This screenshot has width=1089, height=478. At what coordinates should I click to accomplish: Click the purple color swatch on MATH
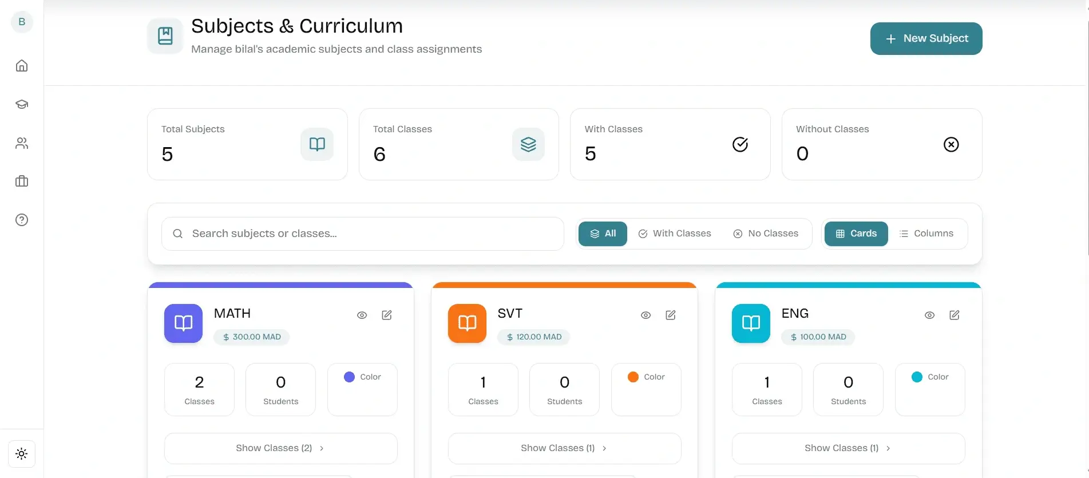click(349, 377)
